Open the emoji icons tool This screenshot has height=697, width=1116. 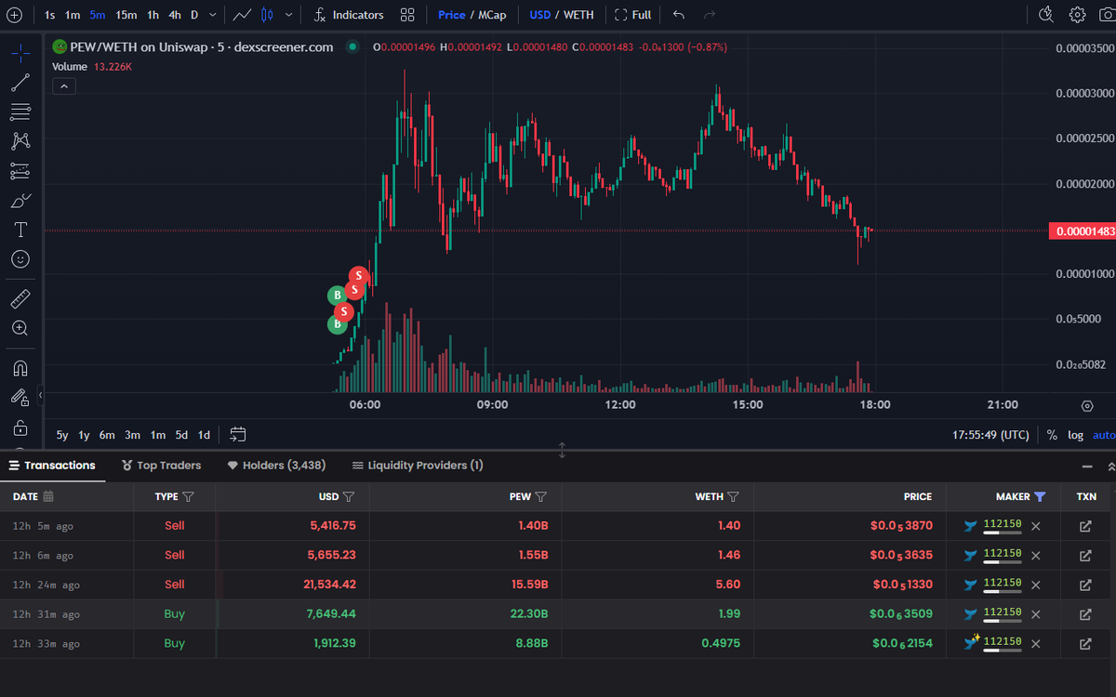pos(20,259)
